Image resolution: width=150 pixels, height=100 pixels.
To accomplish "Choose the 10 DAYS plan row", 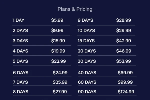I will point(86,30).
